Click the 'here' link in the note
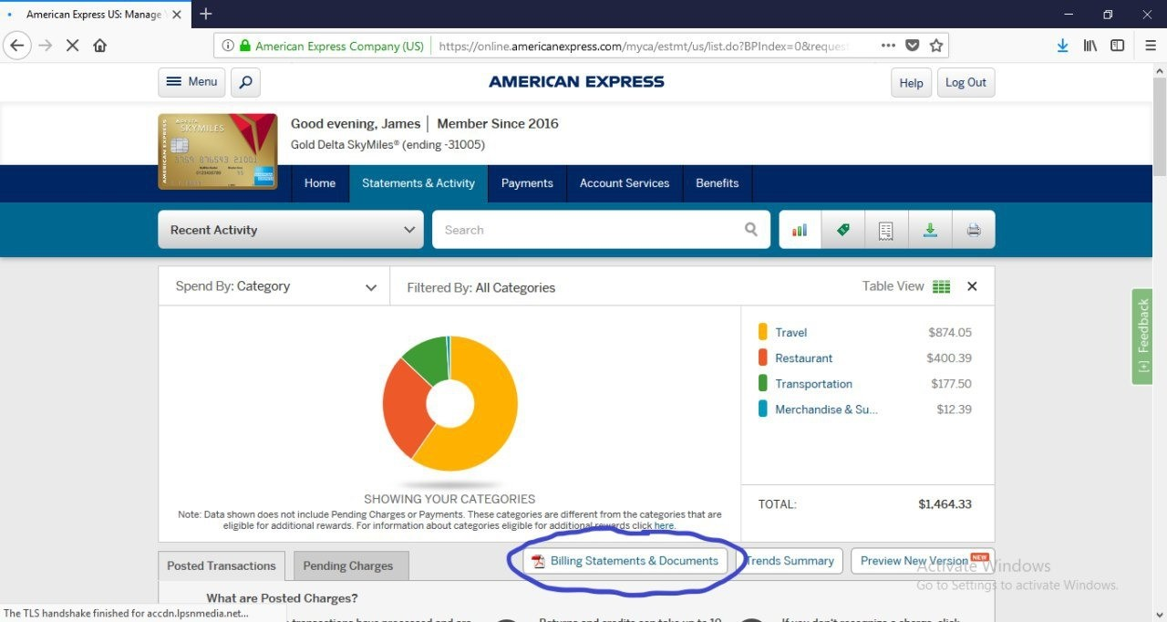 click(664, 526)
